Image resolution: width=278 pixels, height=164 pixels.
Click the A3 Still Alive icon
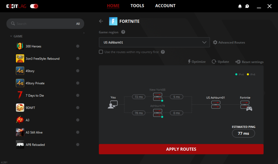20,132
